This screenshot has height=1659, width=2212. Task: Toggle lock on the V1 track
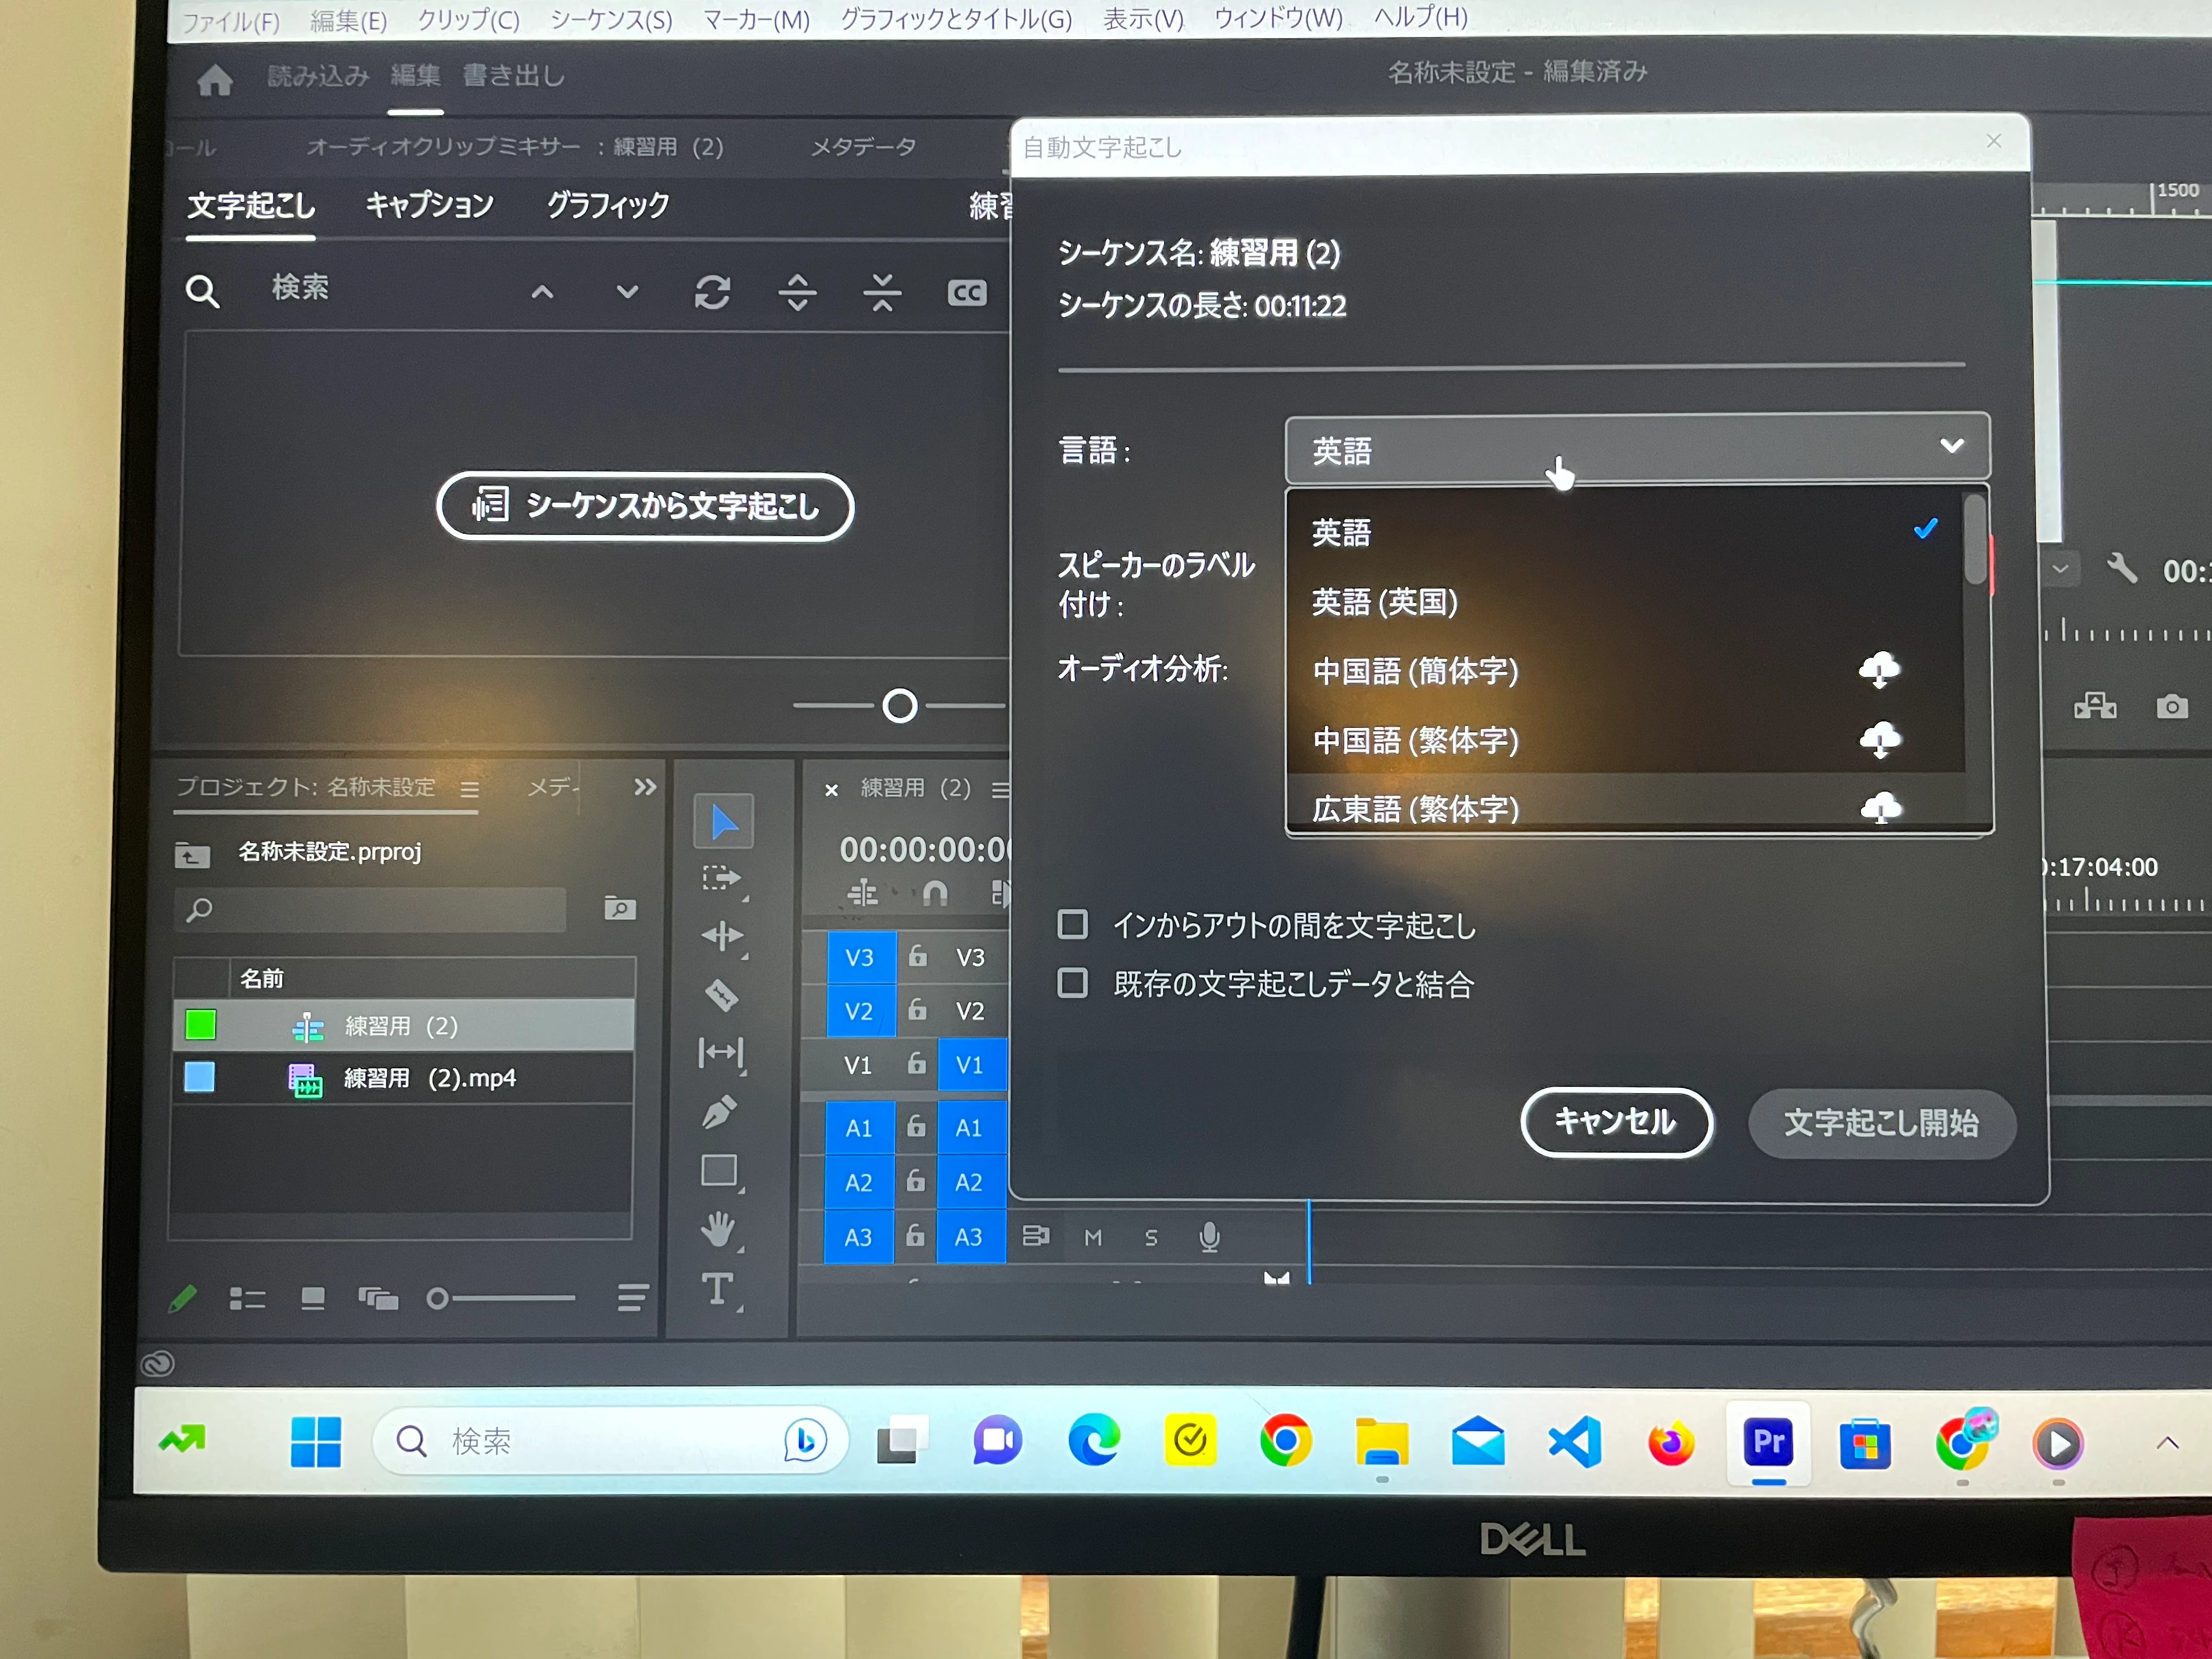click(x=916, y=1064)
